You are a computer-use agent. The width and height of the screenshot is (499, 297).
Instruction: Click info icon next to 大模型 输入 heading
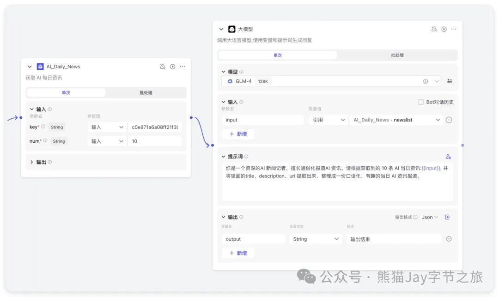tap(241, 102)
